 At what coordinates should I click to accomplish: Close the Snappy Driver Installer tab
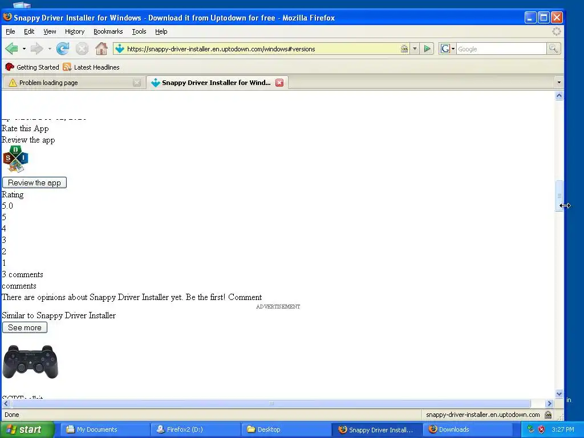(279, 83)
